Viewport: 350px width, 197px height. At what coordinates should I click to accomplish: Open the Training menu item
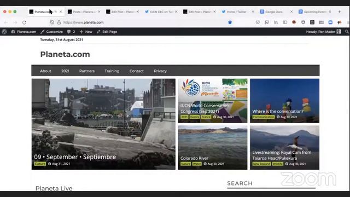112,71
